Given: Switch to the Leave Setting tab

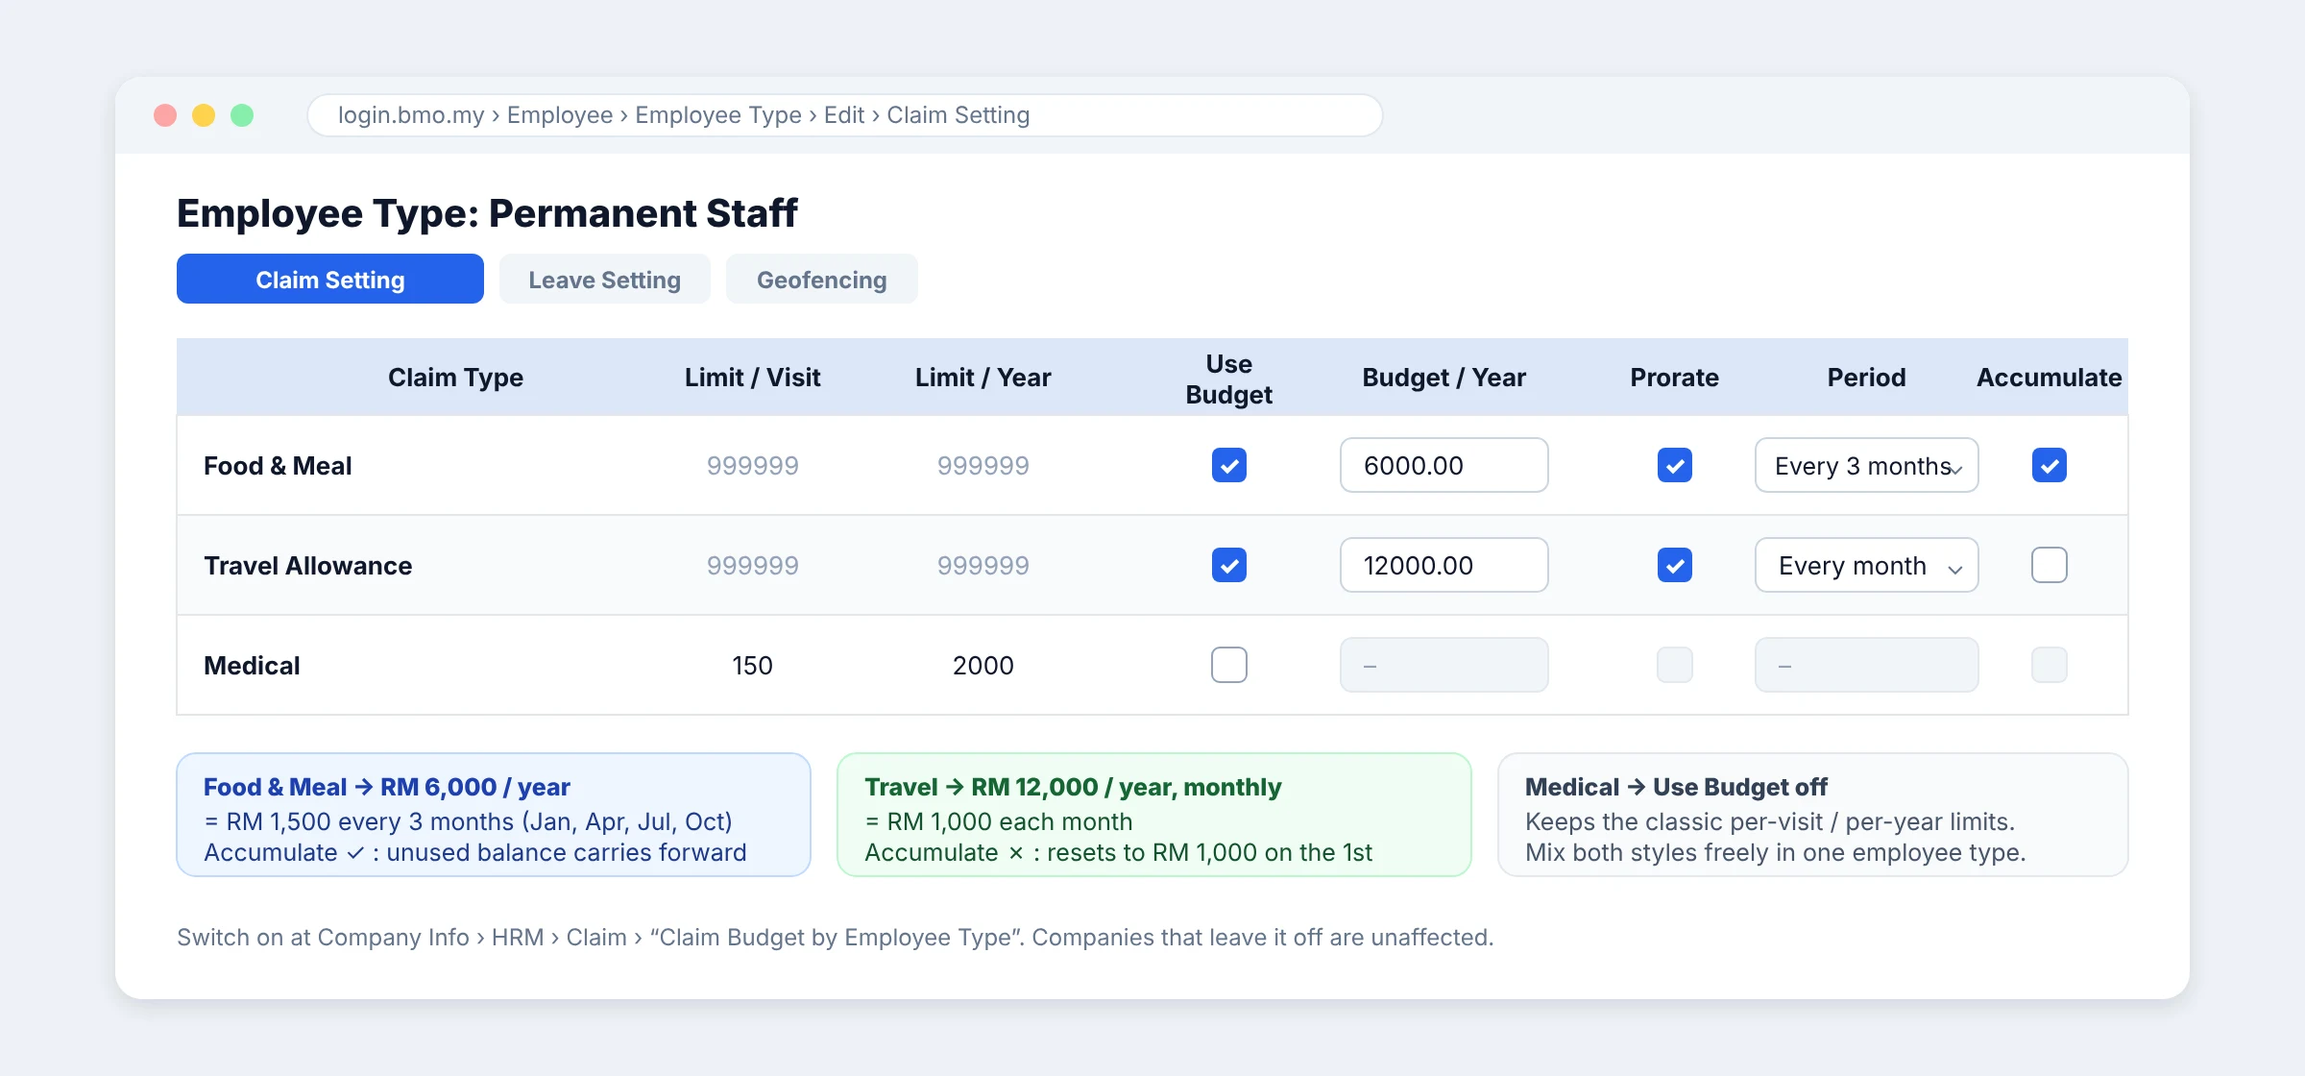Looking at the screenshot, I should point(604,279).
